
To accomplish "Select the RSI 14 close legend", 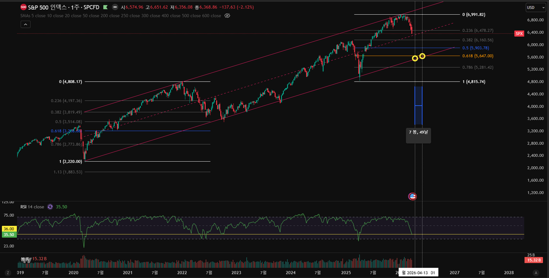I will pos(32,207).
